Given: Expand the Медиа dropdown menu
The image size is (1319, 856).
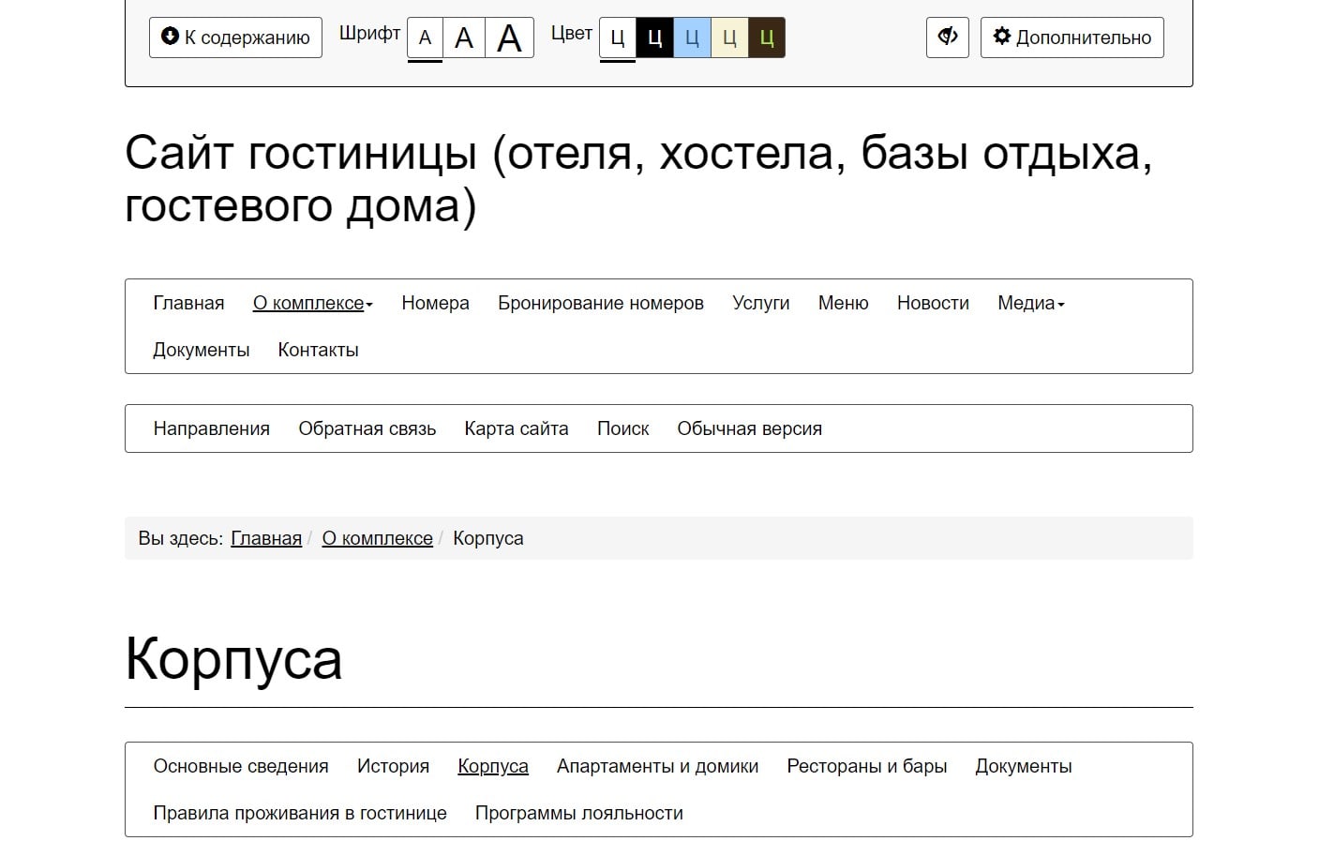Looking at the screenshot, I should point(1030,303).
